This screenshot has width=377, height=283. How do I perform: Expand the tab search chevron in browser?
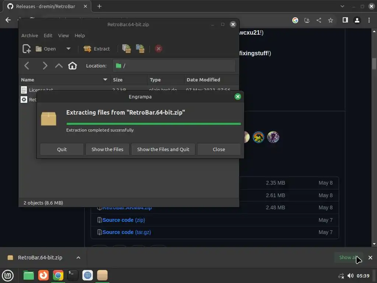(x=342, y=7)
